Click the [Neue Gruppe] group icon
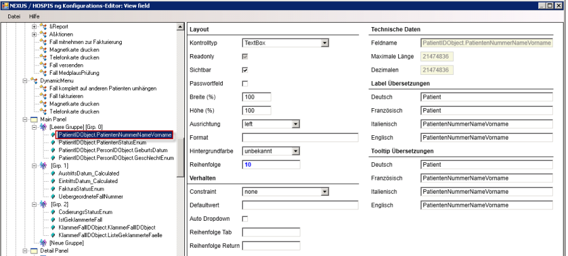Viewport: 568px width, 256px height. tap(44, 243)
